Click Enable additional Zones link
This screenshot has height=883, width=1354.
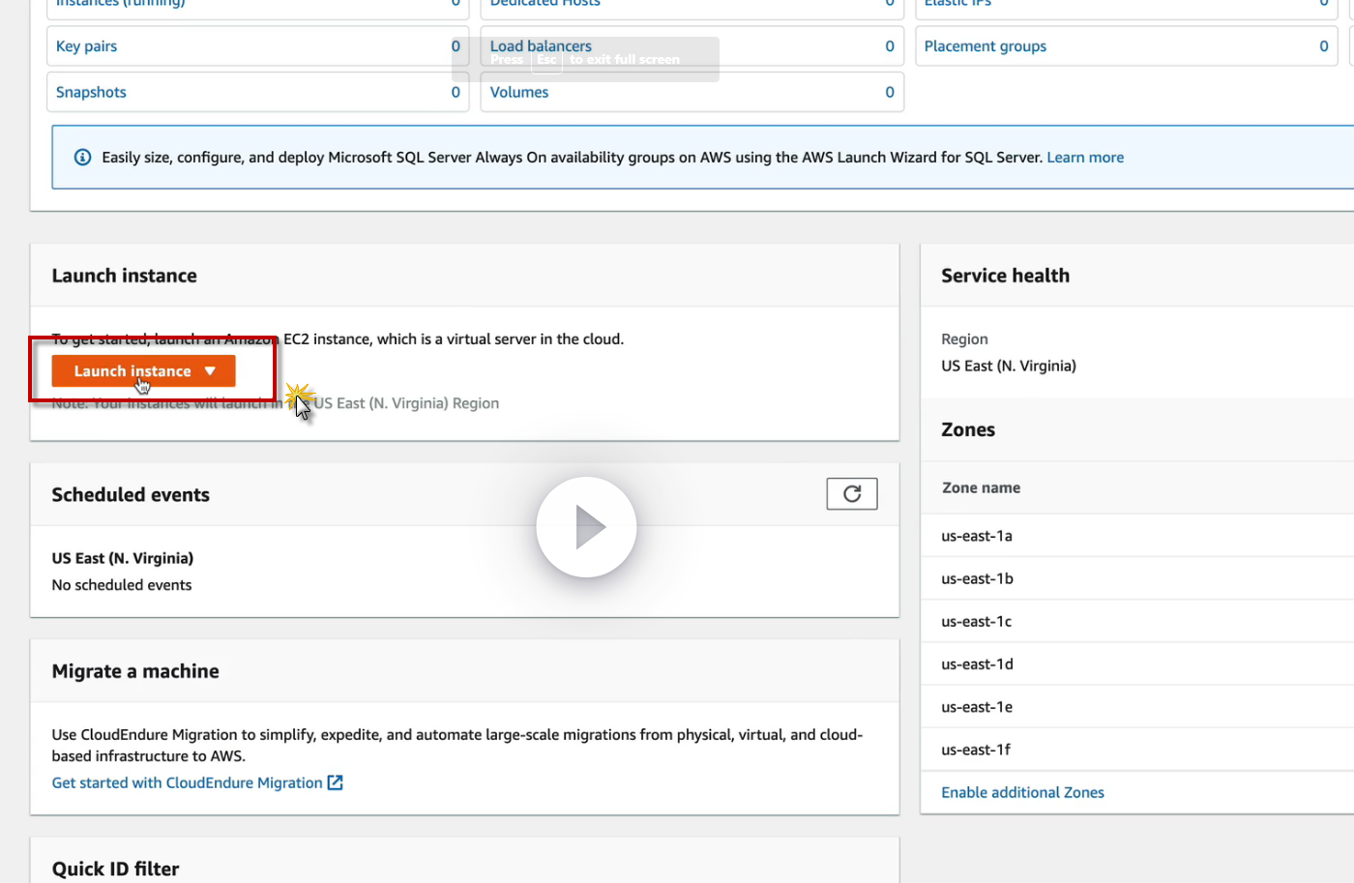1022,792
